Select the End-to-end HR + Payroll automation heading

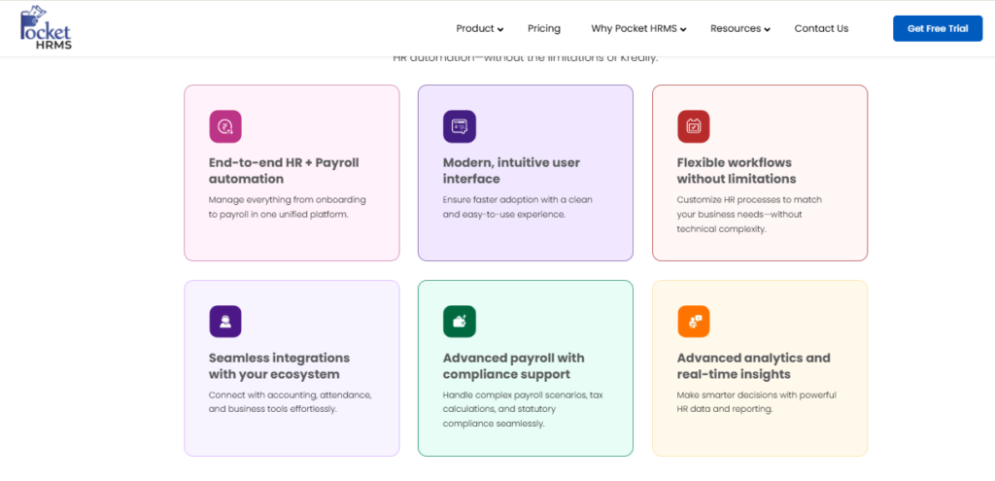click(x=284, y=171)
